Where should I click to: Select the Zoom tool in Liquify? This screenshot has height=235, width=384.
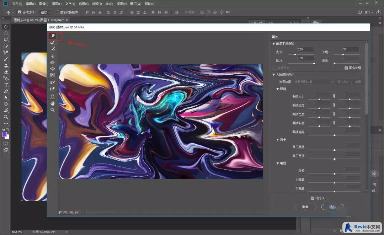(x=52, y=110)
